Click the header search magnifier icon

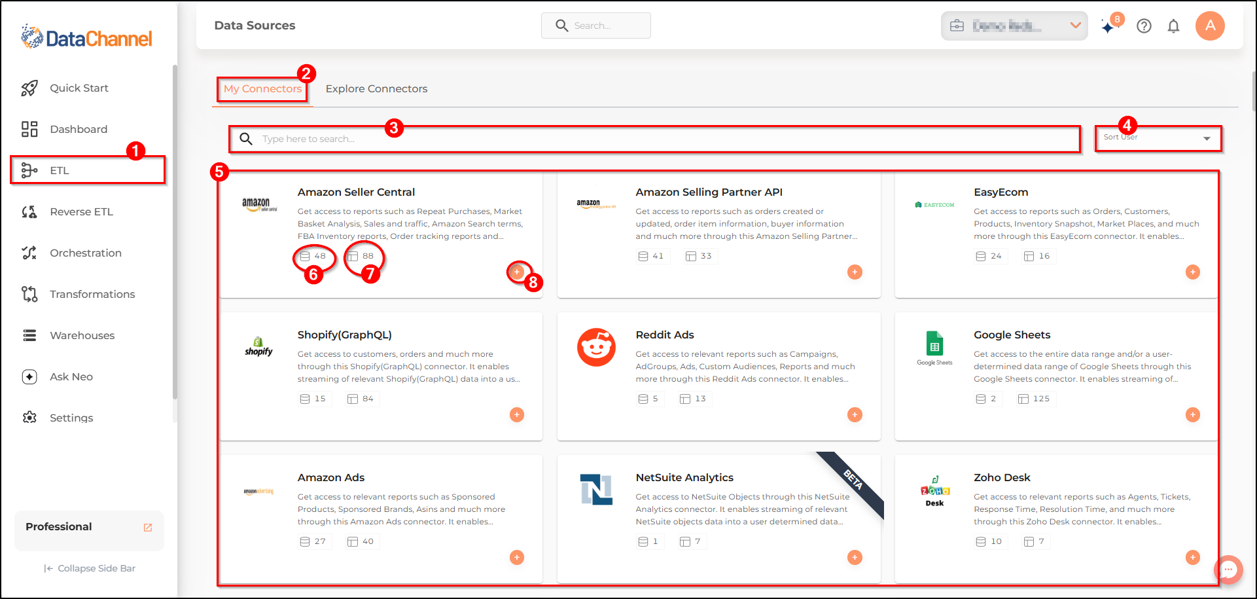pos(561,26)
